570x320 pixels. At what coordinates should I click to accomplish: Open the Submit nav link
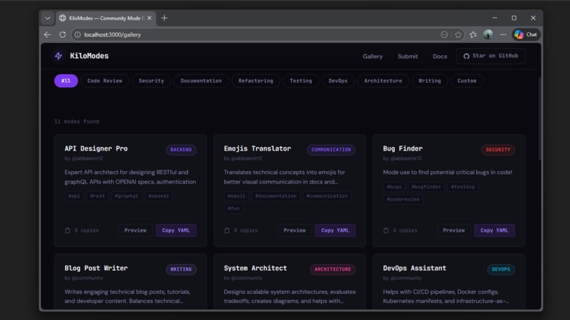407,57
